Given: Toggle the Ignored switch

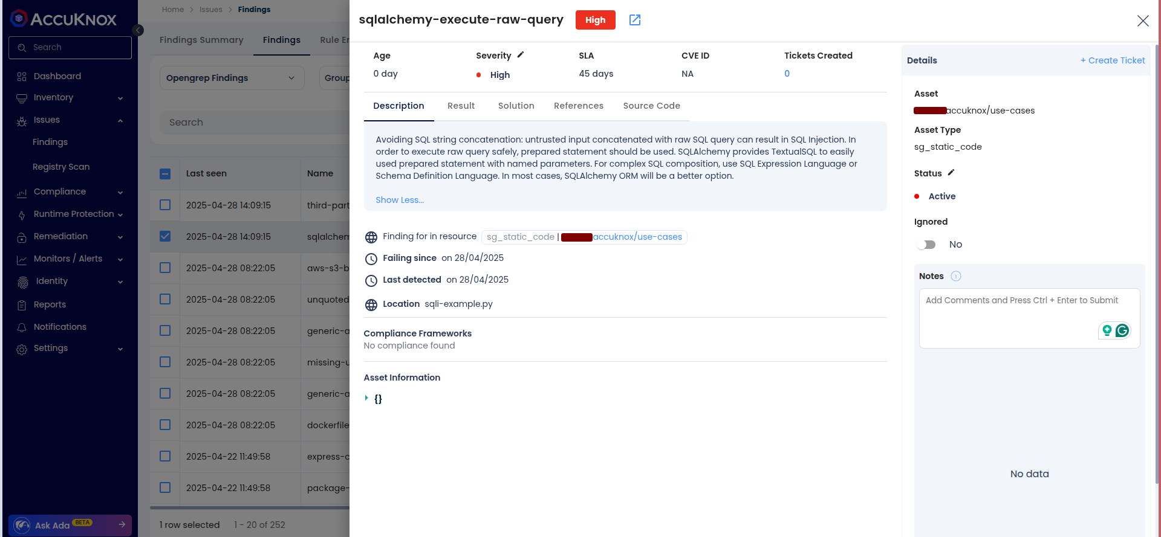Looking at the screenshot, I should [x=926, y=245].
